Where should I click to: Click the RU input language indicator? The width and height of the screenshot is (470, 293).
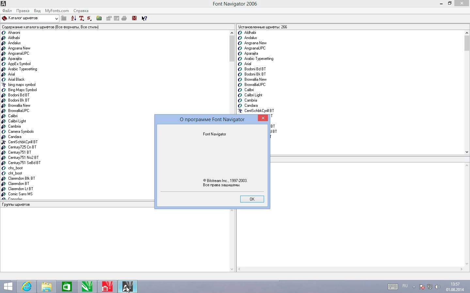pos(405,286)
